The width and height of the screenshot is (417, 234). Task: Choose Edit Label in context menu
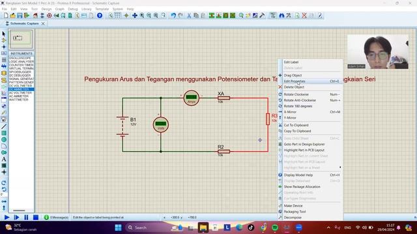coord(310,62)
